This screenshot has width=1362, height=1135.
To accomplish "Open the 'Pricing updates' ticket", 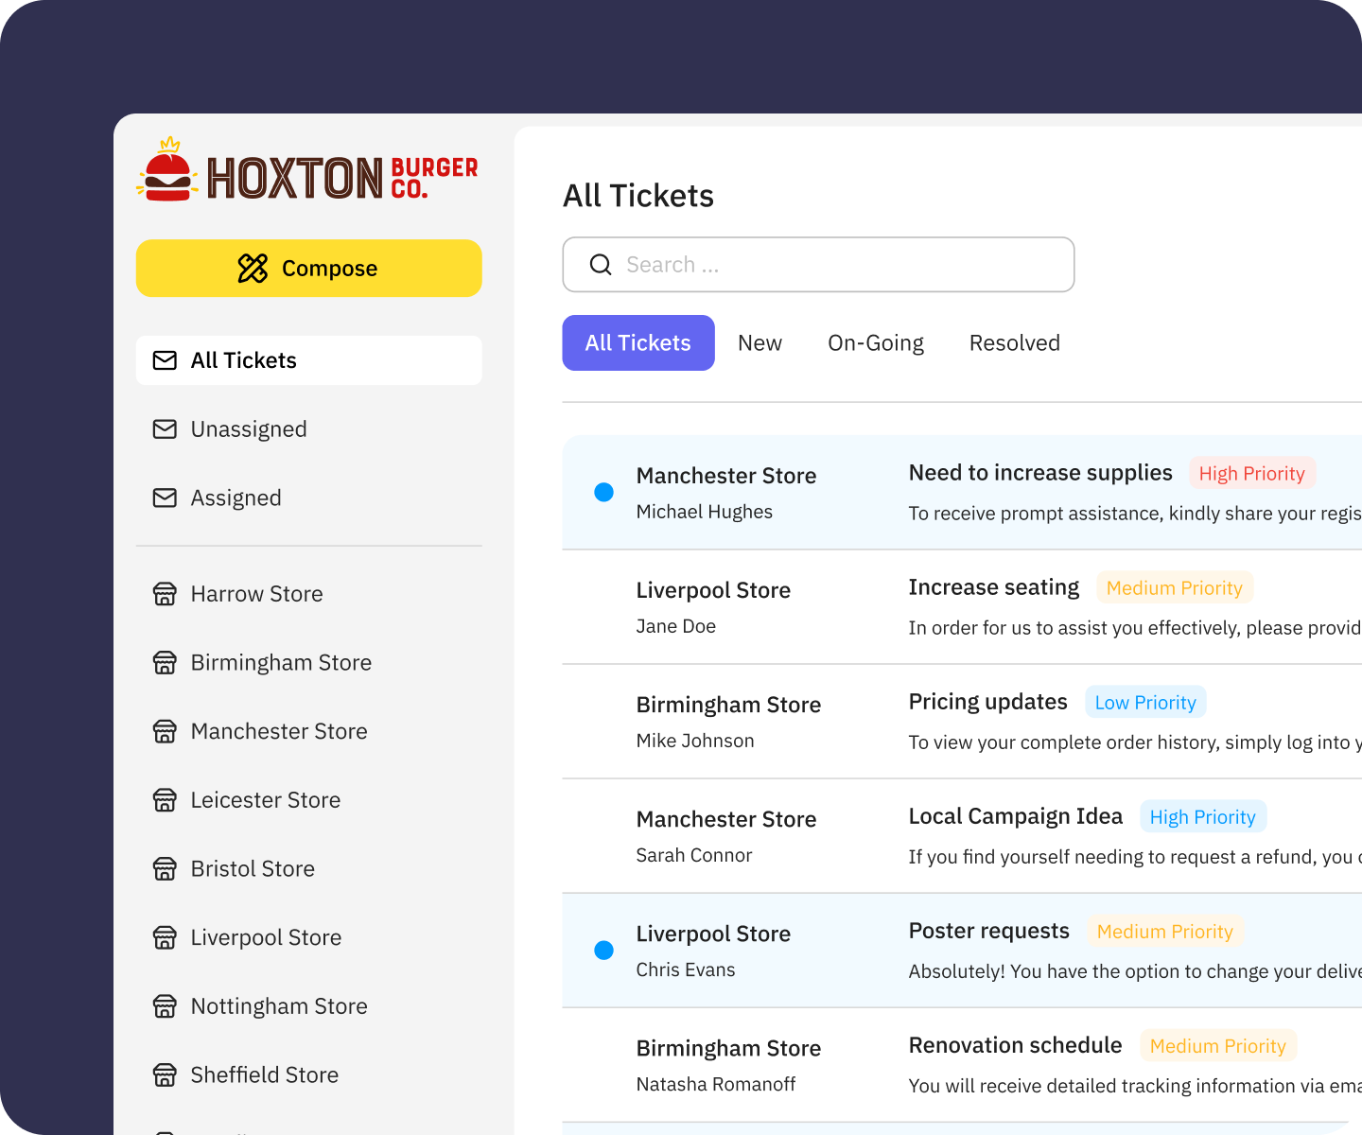I will [962, 722].
